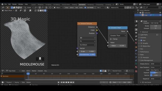Open the Modifiers wrench tab icon

(x=136, y=51)
